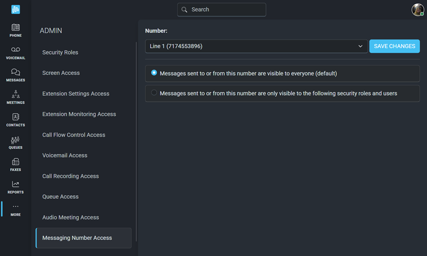Click the app logo at top left
Viewport: 427px width, 256px height.
point(16,9)
